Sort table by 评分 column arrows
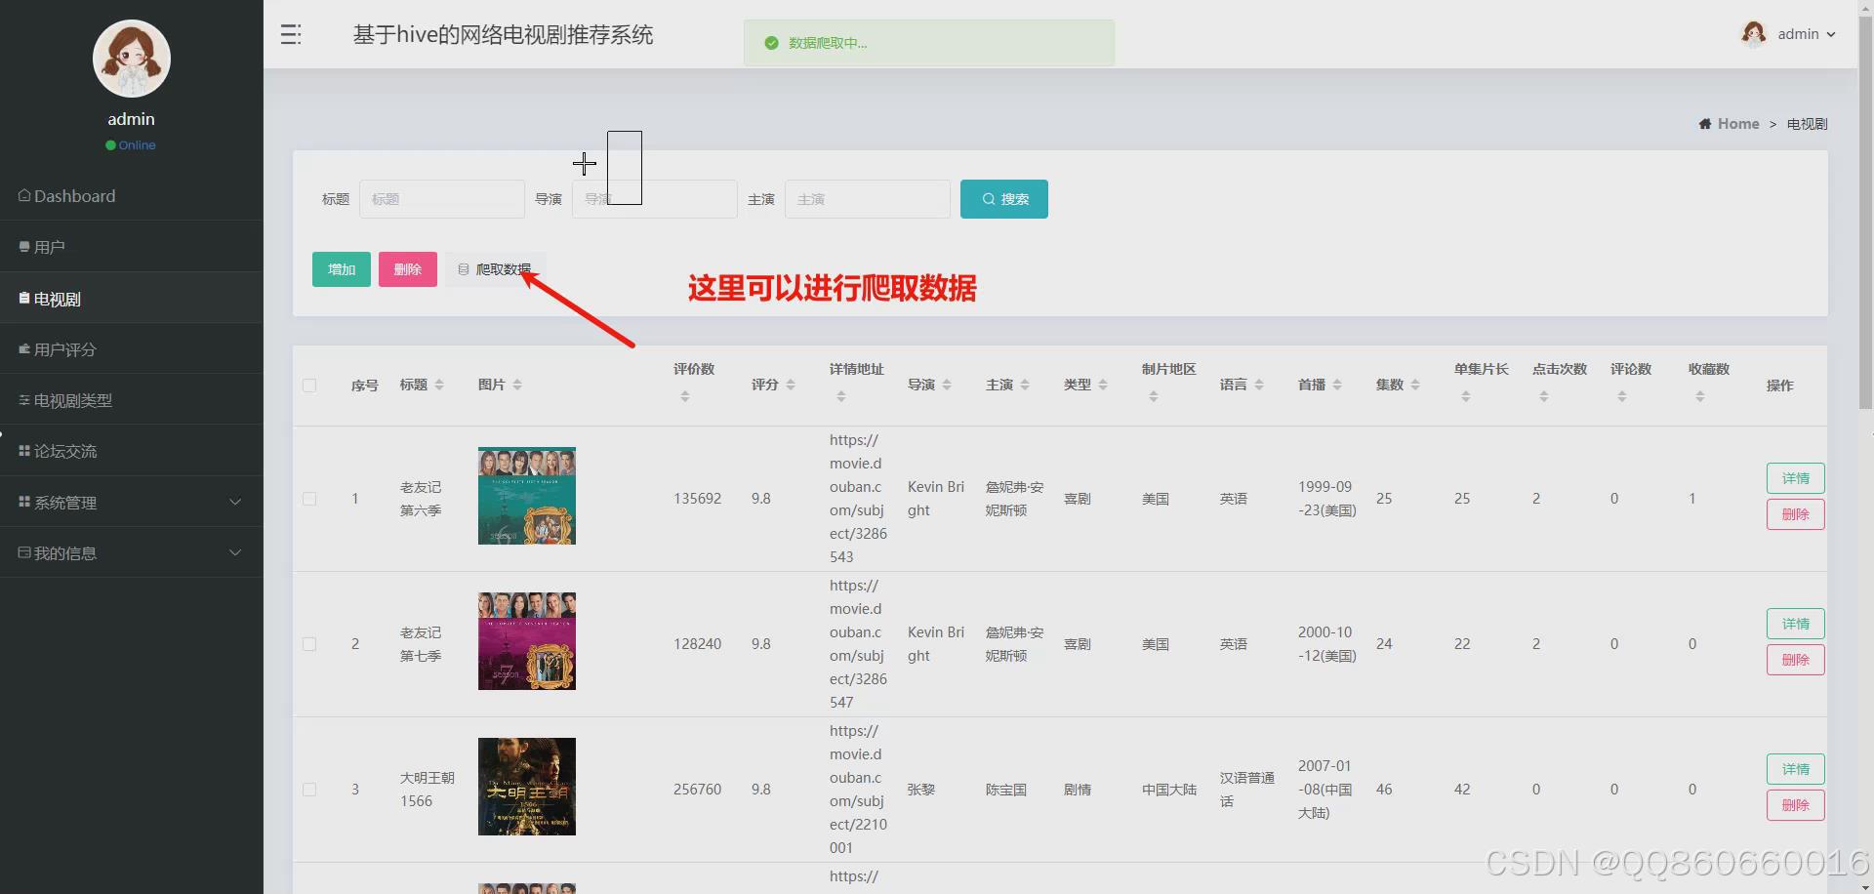Image resolution: width=1874 pixels, height=894 pixels. coord(791,385)
